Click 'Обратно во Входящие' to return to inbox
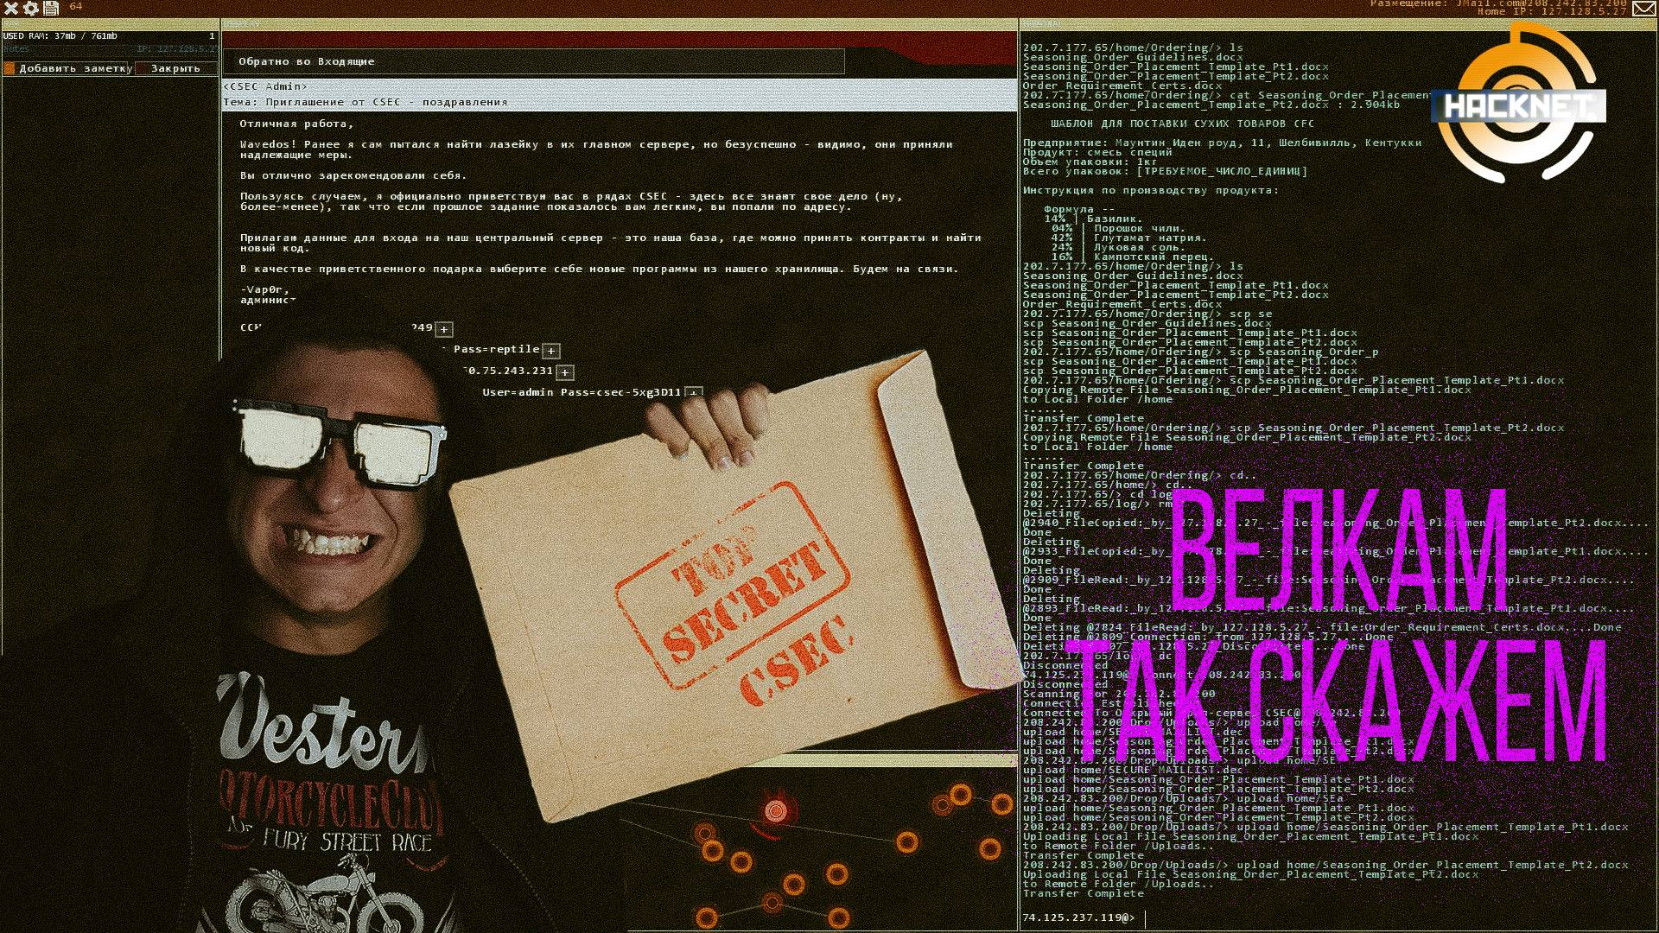Viewport: 1659px width, 933px height. [307, 61]
